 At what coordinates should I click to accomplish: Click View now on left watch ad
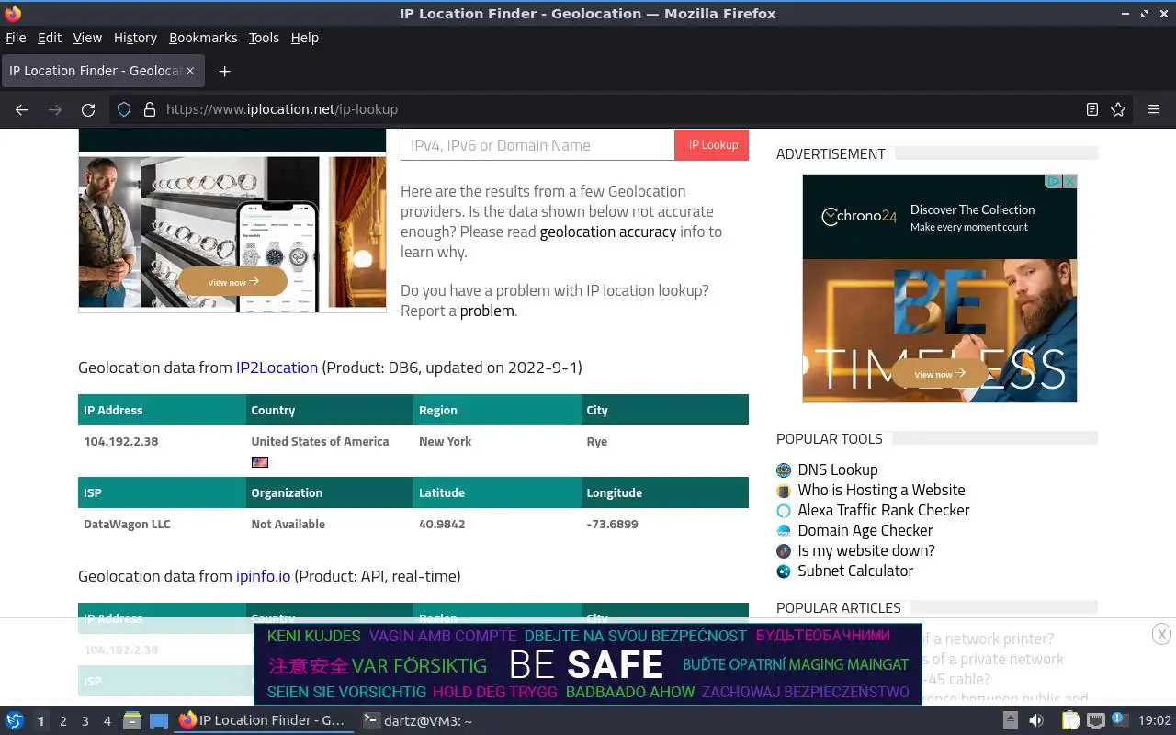pos(232,282)
